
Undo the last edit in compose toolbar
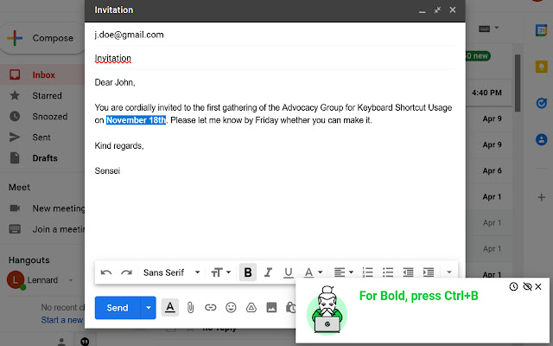point(106,272)
